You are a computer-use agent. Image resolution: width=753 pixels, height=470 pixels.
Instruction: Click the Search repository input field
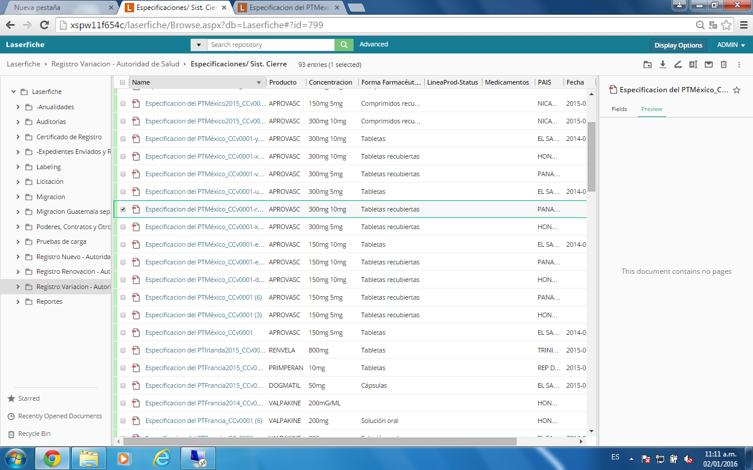tap(271, 45)
